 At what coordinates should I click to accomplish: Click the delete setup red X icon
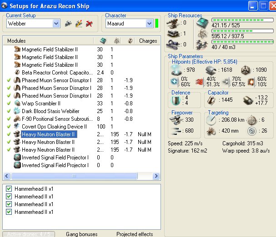click(x=89, y=23)
